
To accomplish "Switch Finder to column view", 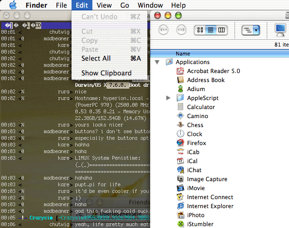I will point(222,30).
